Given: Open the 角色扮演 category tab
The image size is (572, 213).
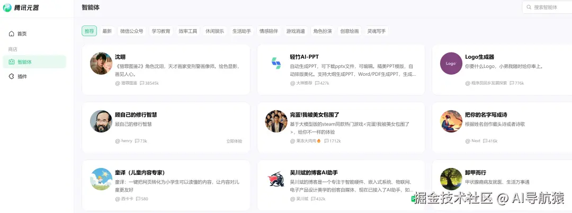Looking at the screenshot, I should click(x=323, y=31).
